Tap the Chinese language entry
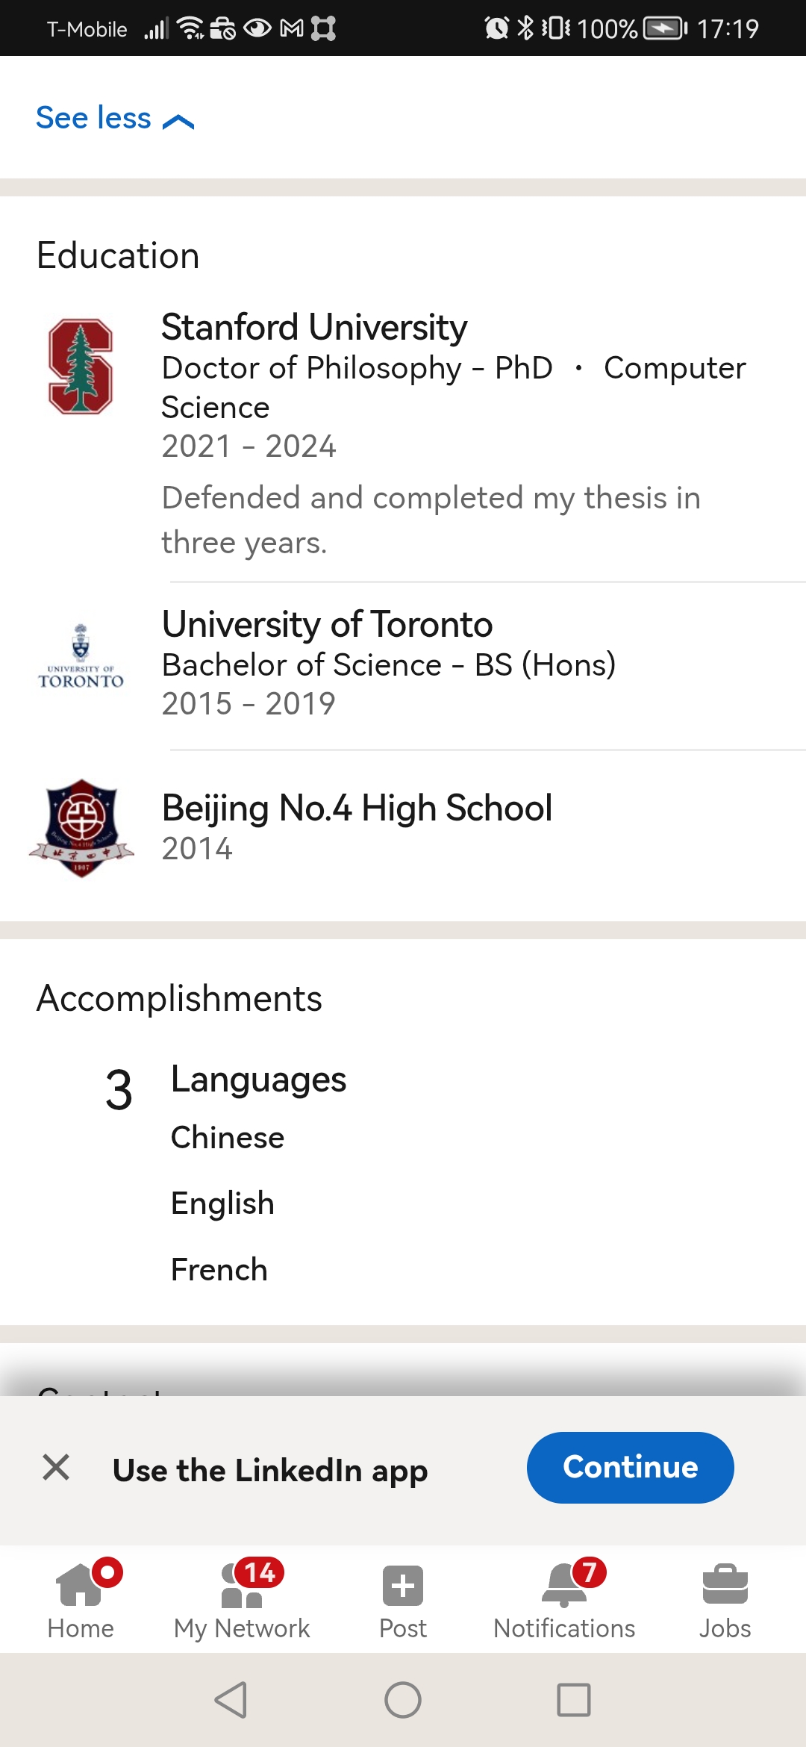The height and width of the screenshot is (1747, 806). click(x=228, y=1137)
